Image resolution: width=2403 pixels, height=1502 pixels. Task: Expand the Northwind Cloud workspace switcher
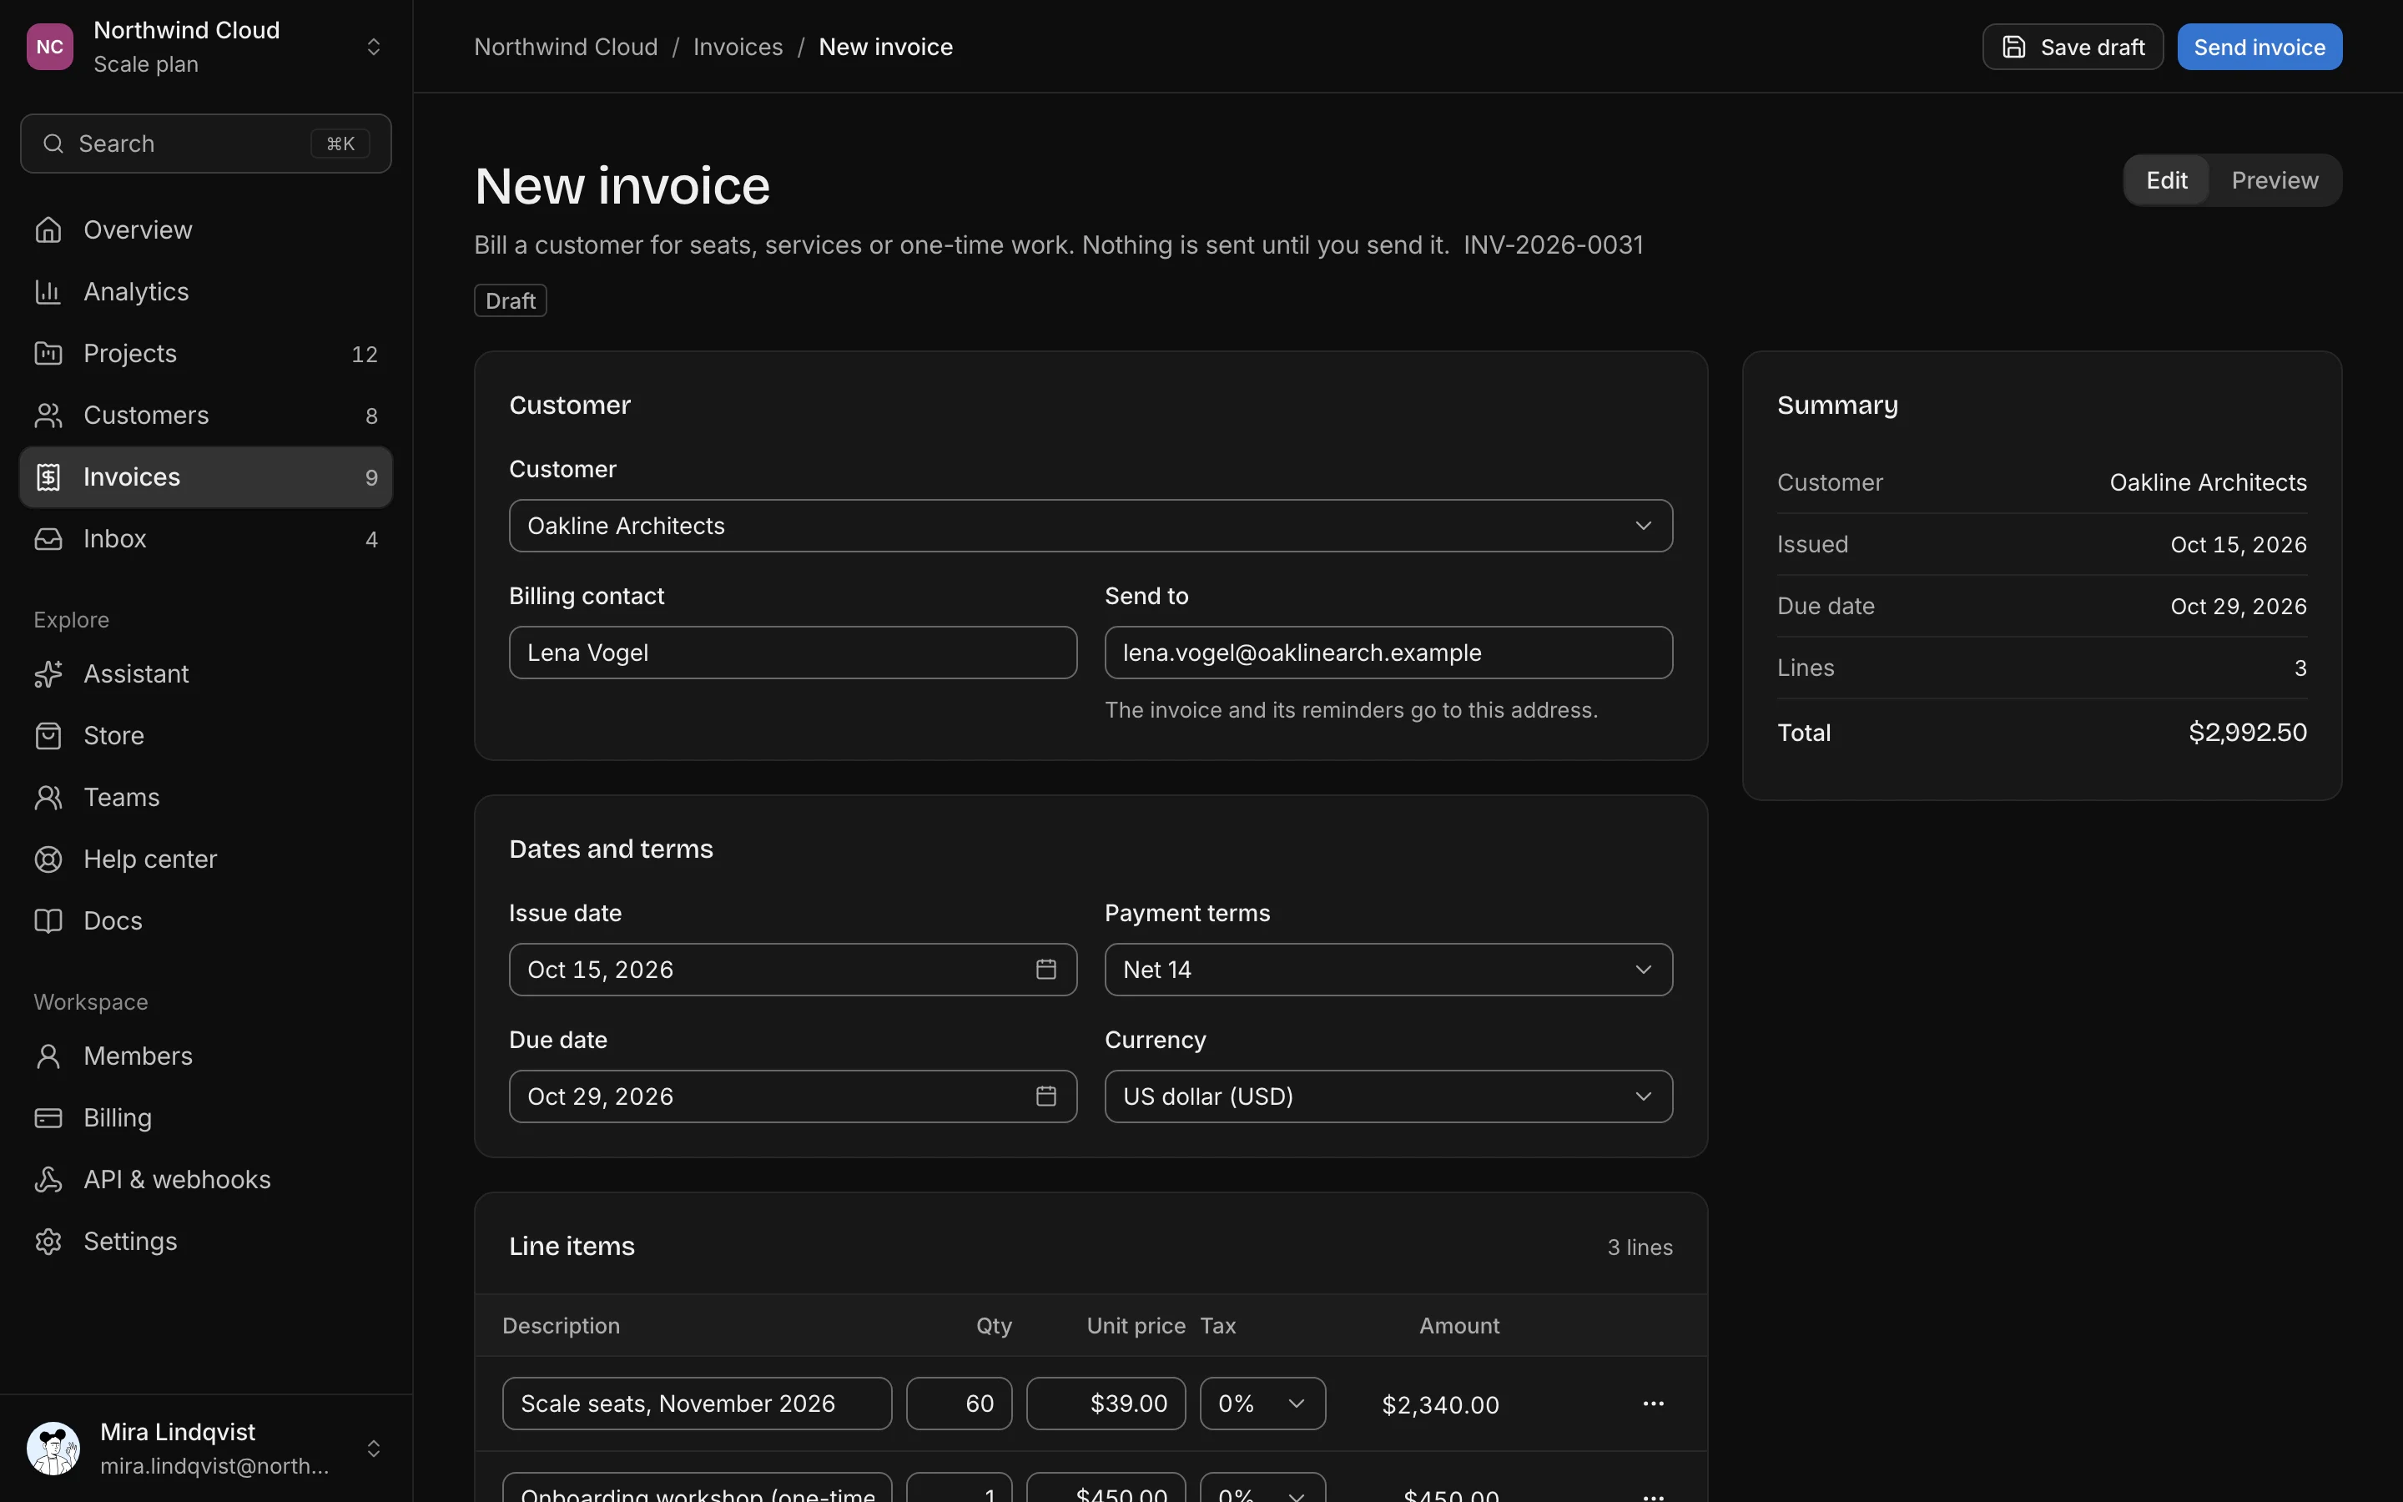(x=373, y=47)
